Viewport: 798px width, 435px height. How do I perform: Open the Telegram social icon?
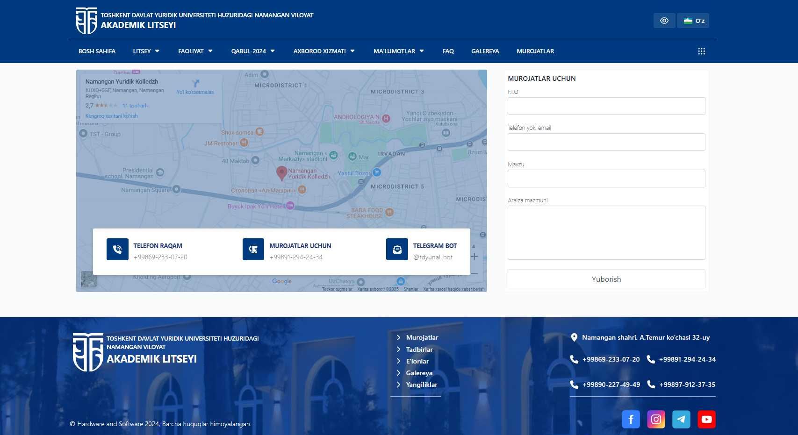pos(681,419)
